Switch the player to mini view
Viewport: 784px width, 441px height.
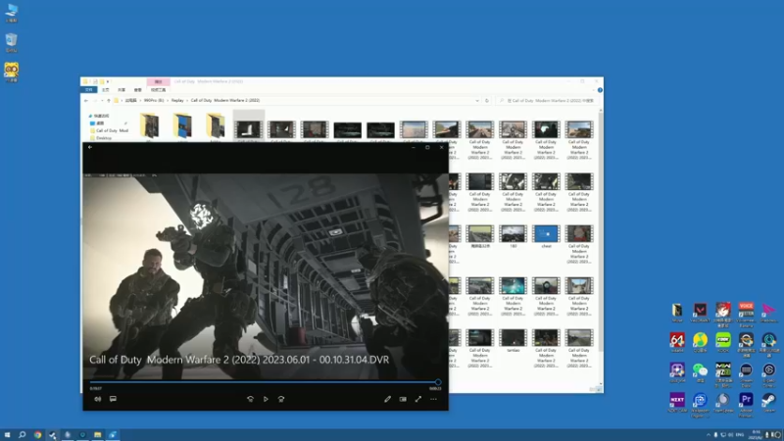[403, 399]
